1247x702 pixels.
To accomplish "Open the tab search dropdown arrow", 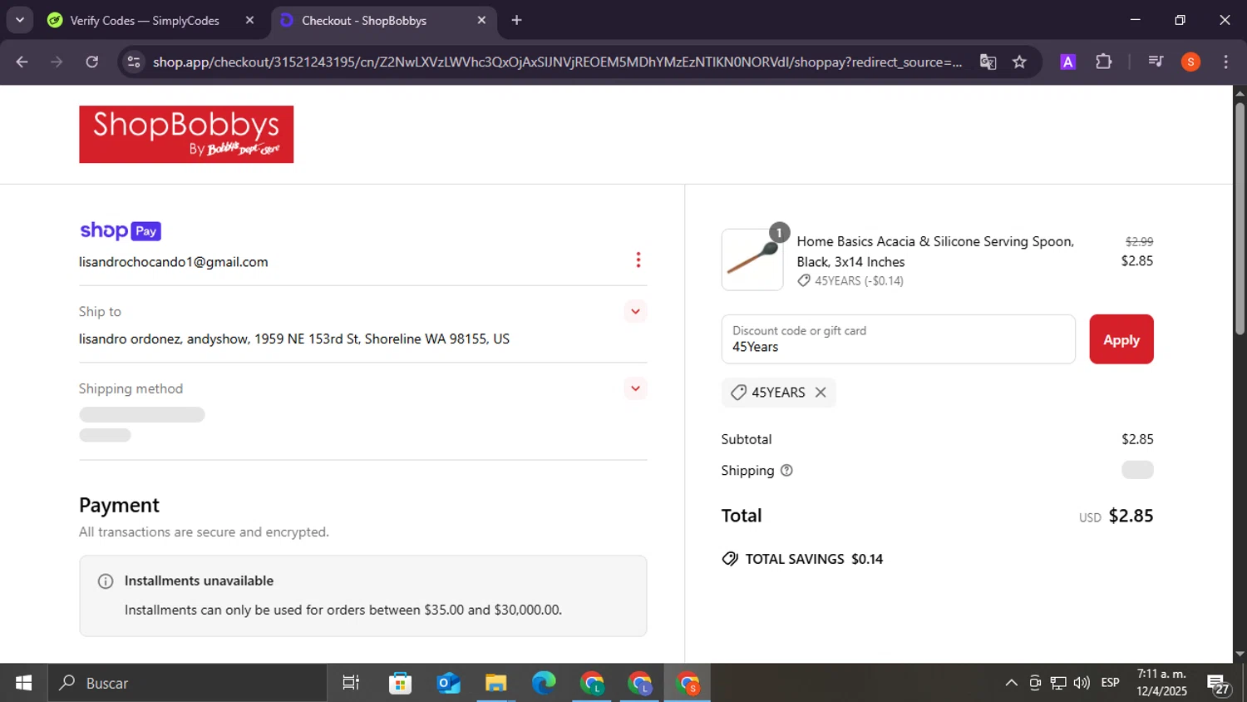I will [20, 20].
